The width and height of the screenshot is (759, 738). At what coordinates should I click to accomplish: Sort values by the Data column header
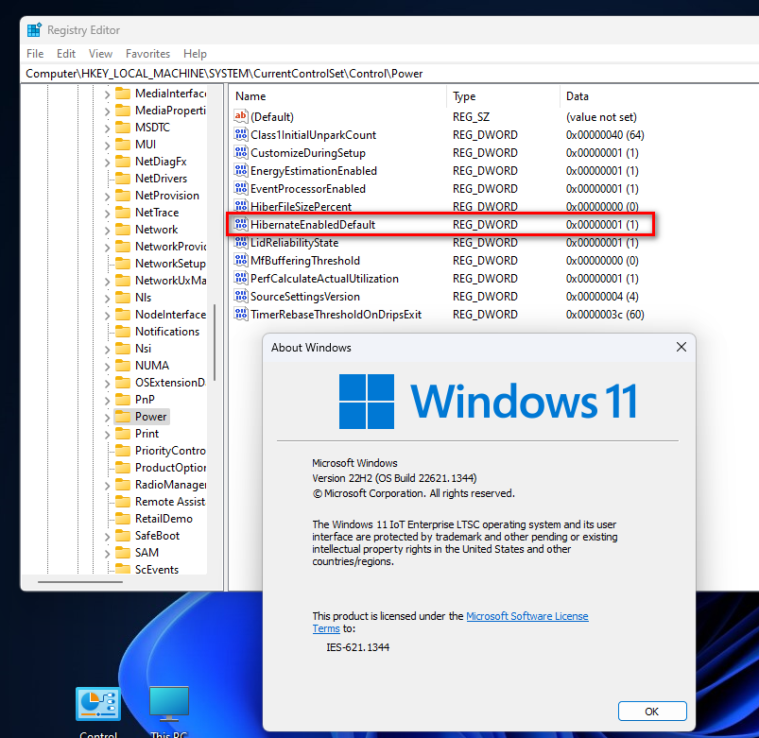(x=658, y=96)
